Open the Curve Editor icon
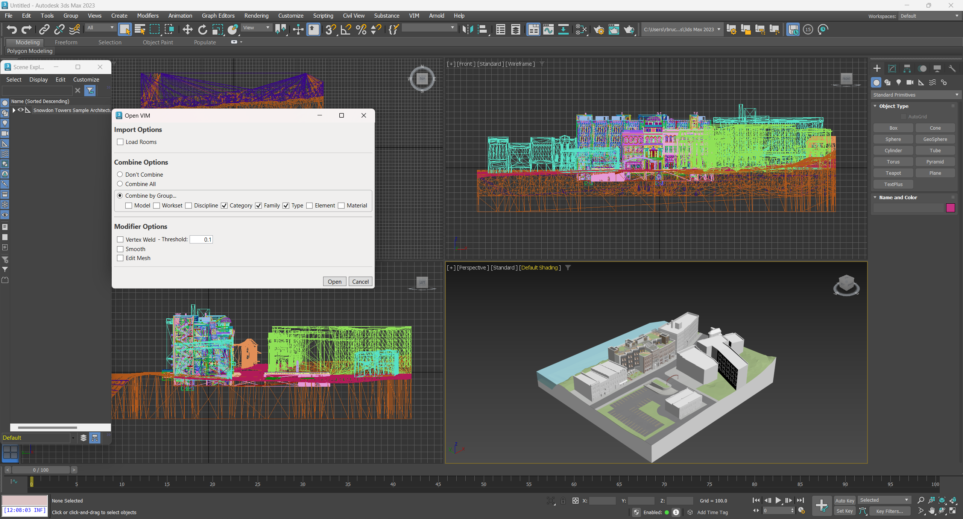 548,29
